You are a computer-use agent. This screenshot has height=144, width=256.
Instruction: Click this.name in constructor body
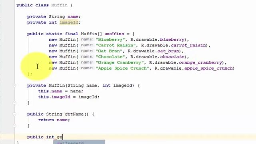click(50, 91)
